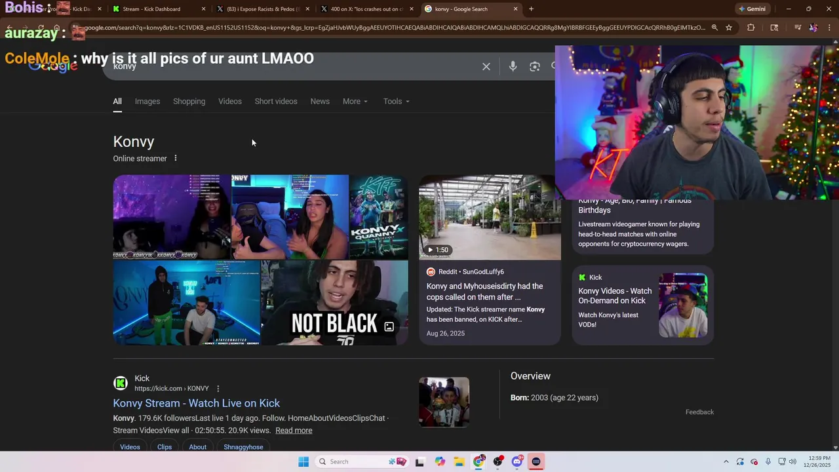839x472 pixels.
Task: Open volume control in system tray
Action: tap(792, 462)
